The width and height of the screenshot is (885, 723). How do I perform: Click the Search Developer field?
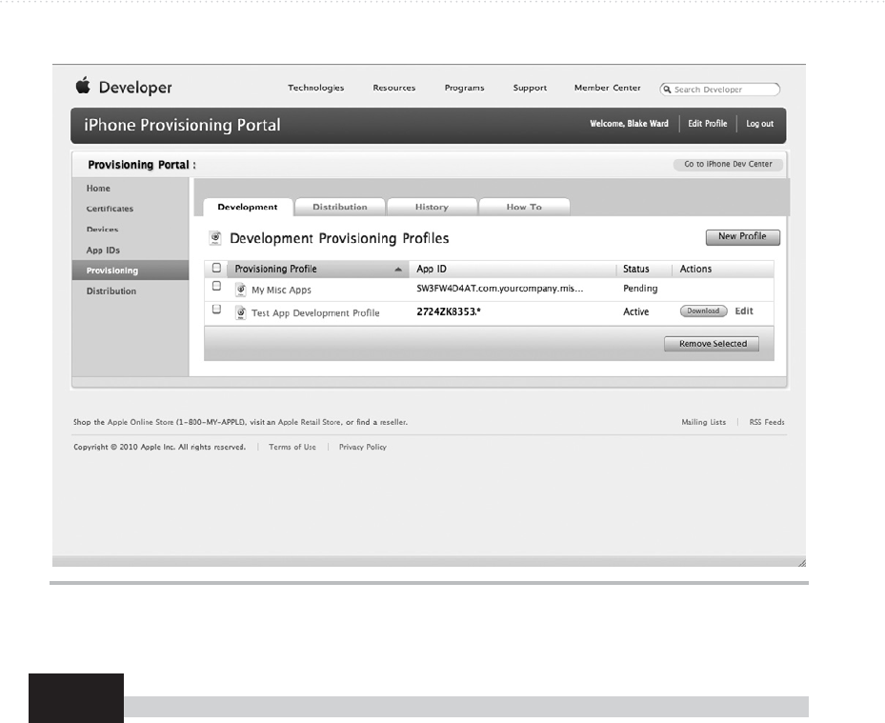(x=719, y=90)
